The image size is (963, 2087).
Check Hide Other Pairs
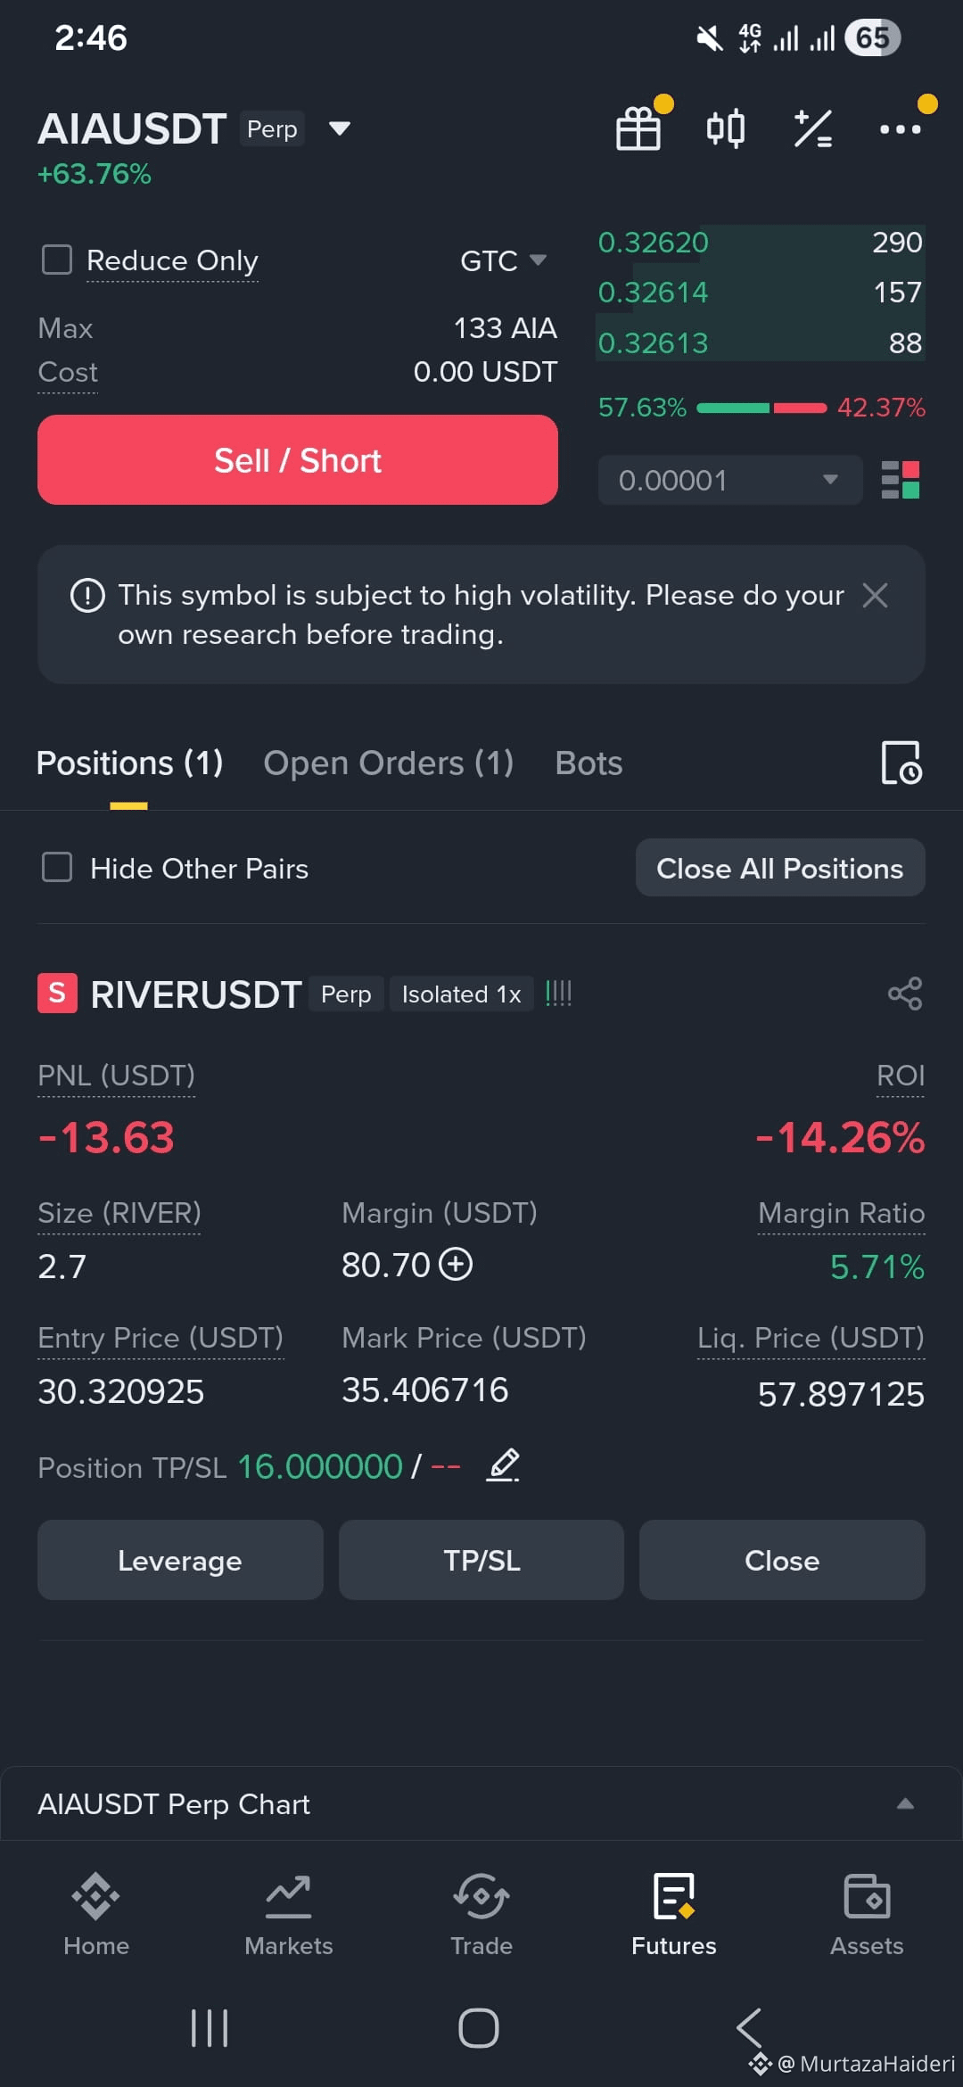(57, 867)
